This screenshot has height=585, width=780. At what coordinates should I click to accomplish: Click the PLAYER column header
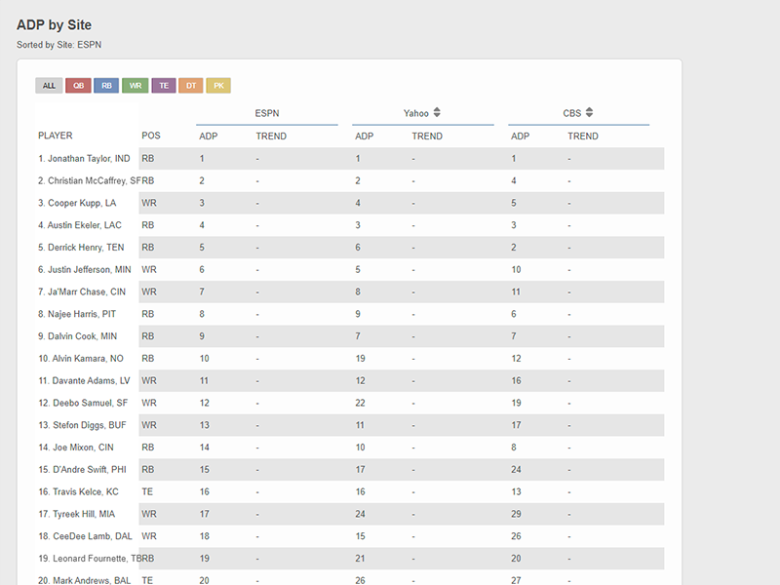coord(56,136)
